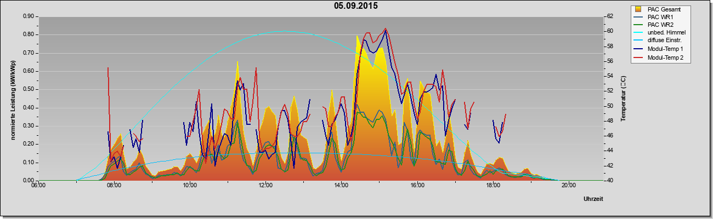713x219 pixels.
Task: Click the Uhrzeit axis label
Action: pyautogui.click(x=593, y=199)
